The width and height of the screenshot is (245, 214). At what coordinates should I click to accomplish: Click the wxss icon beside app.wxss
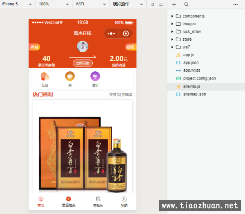coord(178,71)
